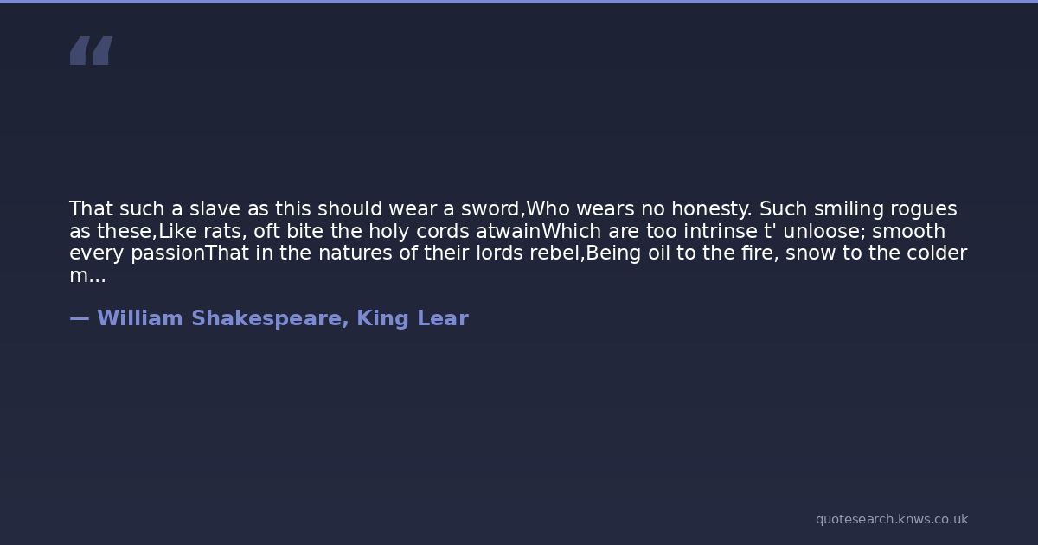
Task: Click the em dash before the author
Action: coord(79,318)
